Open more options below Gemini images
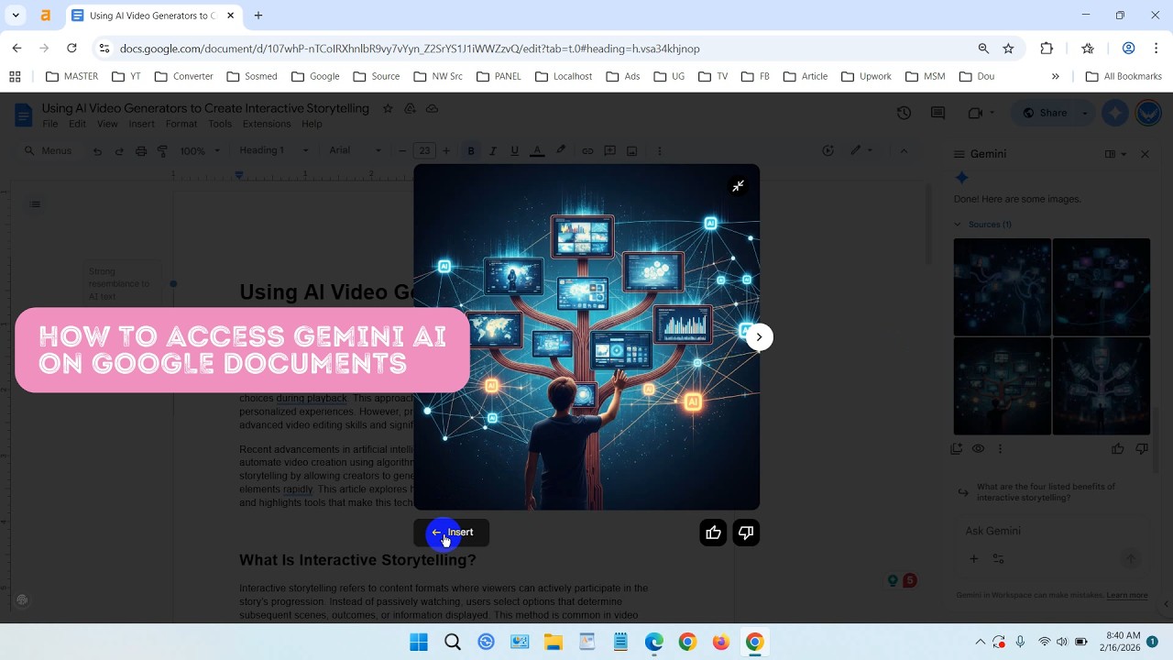1173x660 pixels. [x=1000, y=449]
